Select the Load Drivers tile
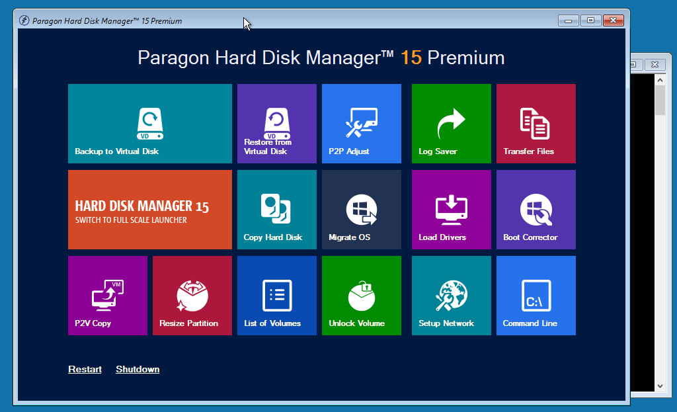The width and height of the screenshot is (677, 412). 451,210
